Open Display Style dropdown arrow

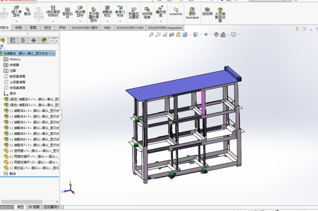tap(201, 35)
